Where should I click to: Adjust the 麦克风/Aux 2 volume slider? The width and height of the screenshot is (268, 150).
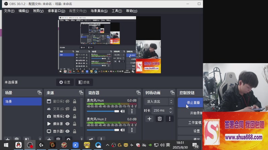103,130
